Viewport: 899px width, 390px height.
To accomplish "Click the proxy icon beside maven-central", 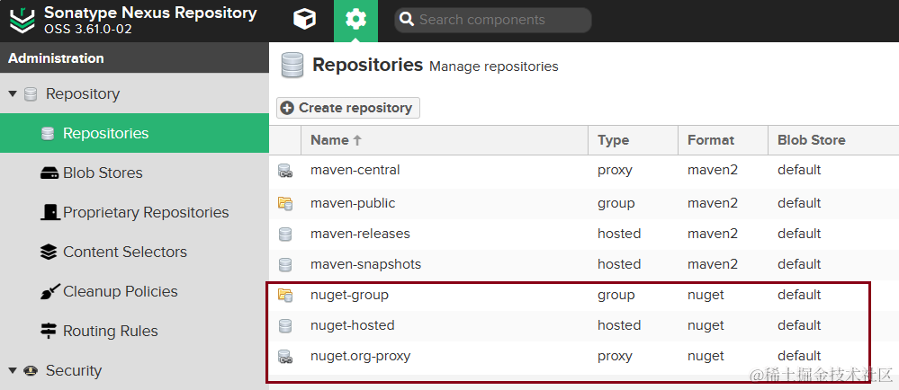I will pyautogui.click(x=285, y=171).
